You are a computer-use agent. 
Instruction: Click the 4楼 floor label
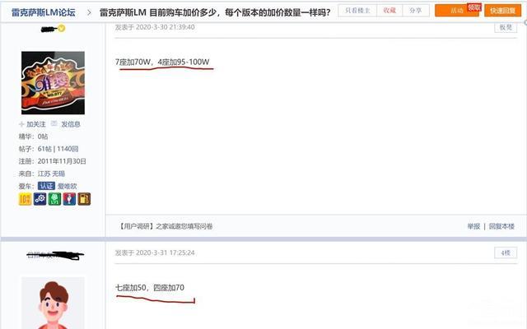click(x=506, y=253)
